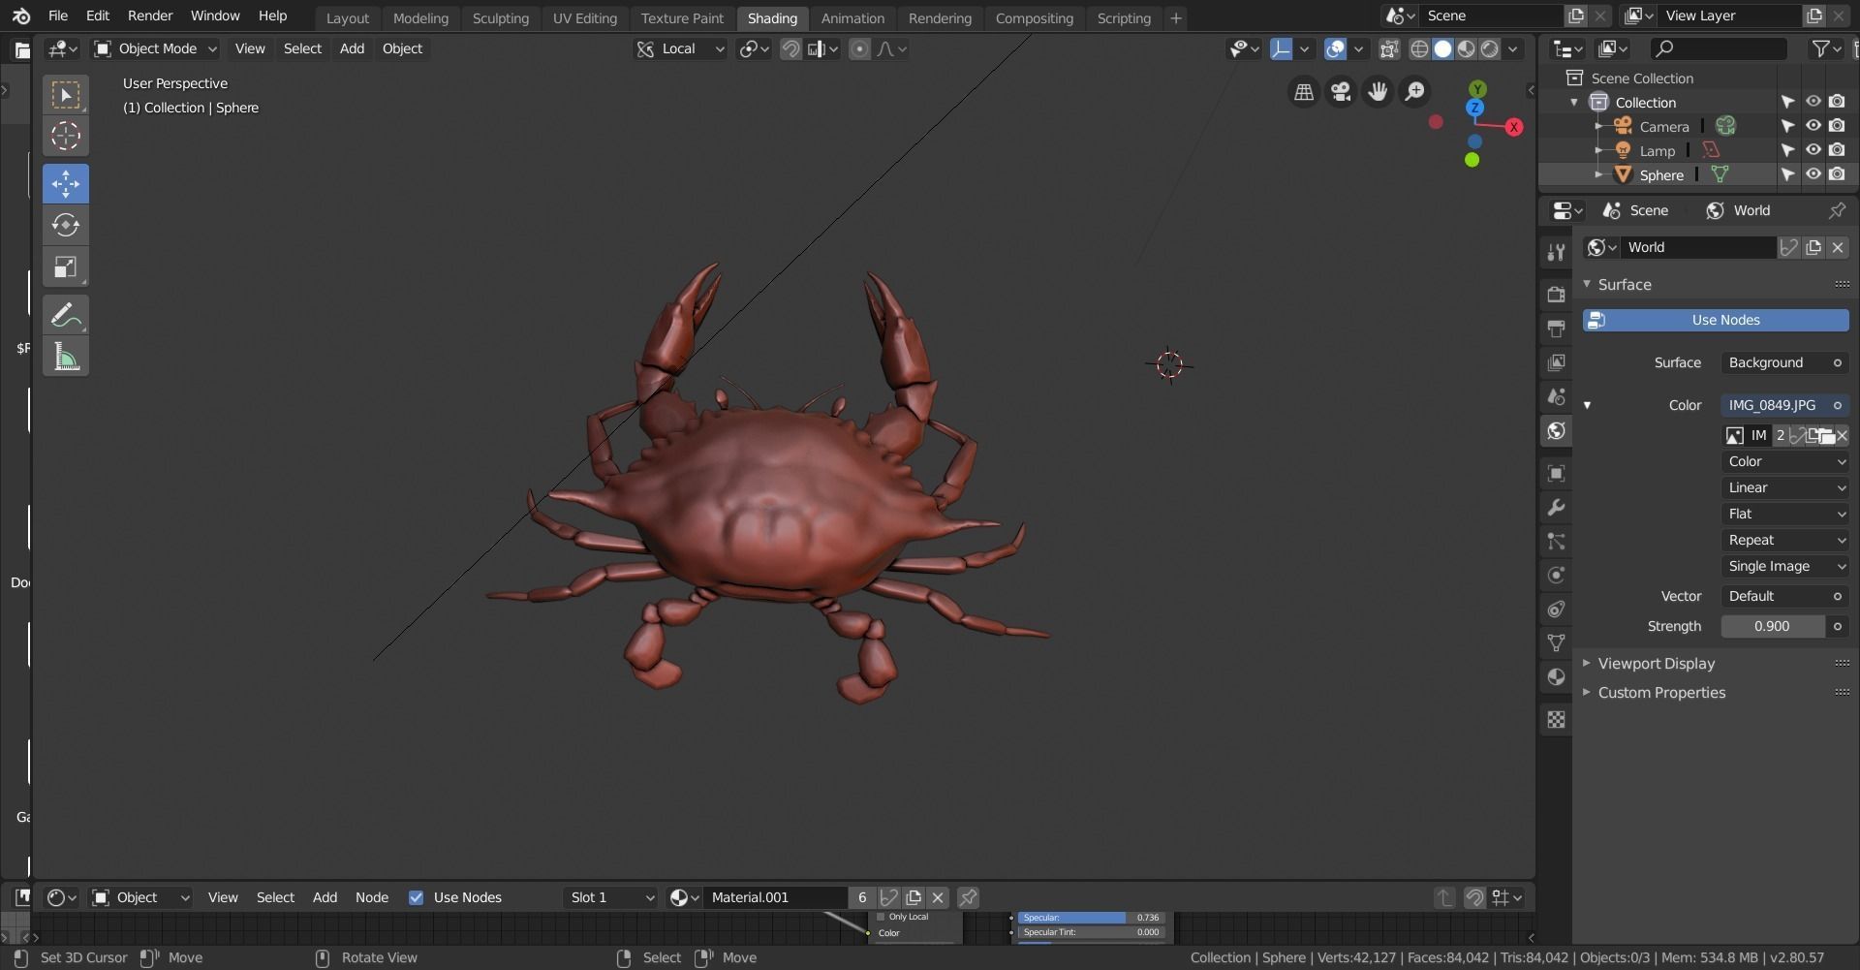Switch to the UV Editing workspace tab

pos(584,18)
